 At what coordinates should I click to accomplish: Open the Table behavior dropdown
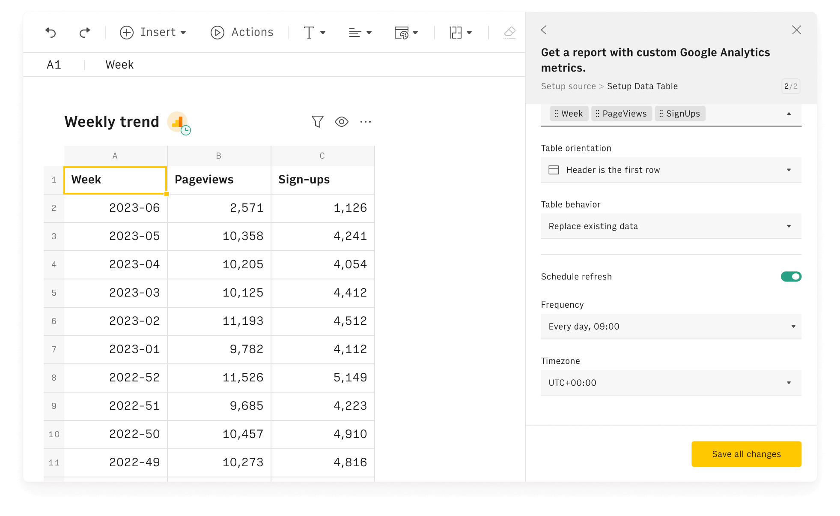pyautogui.click(x=671, y=226)
